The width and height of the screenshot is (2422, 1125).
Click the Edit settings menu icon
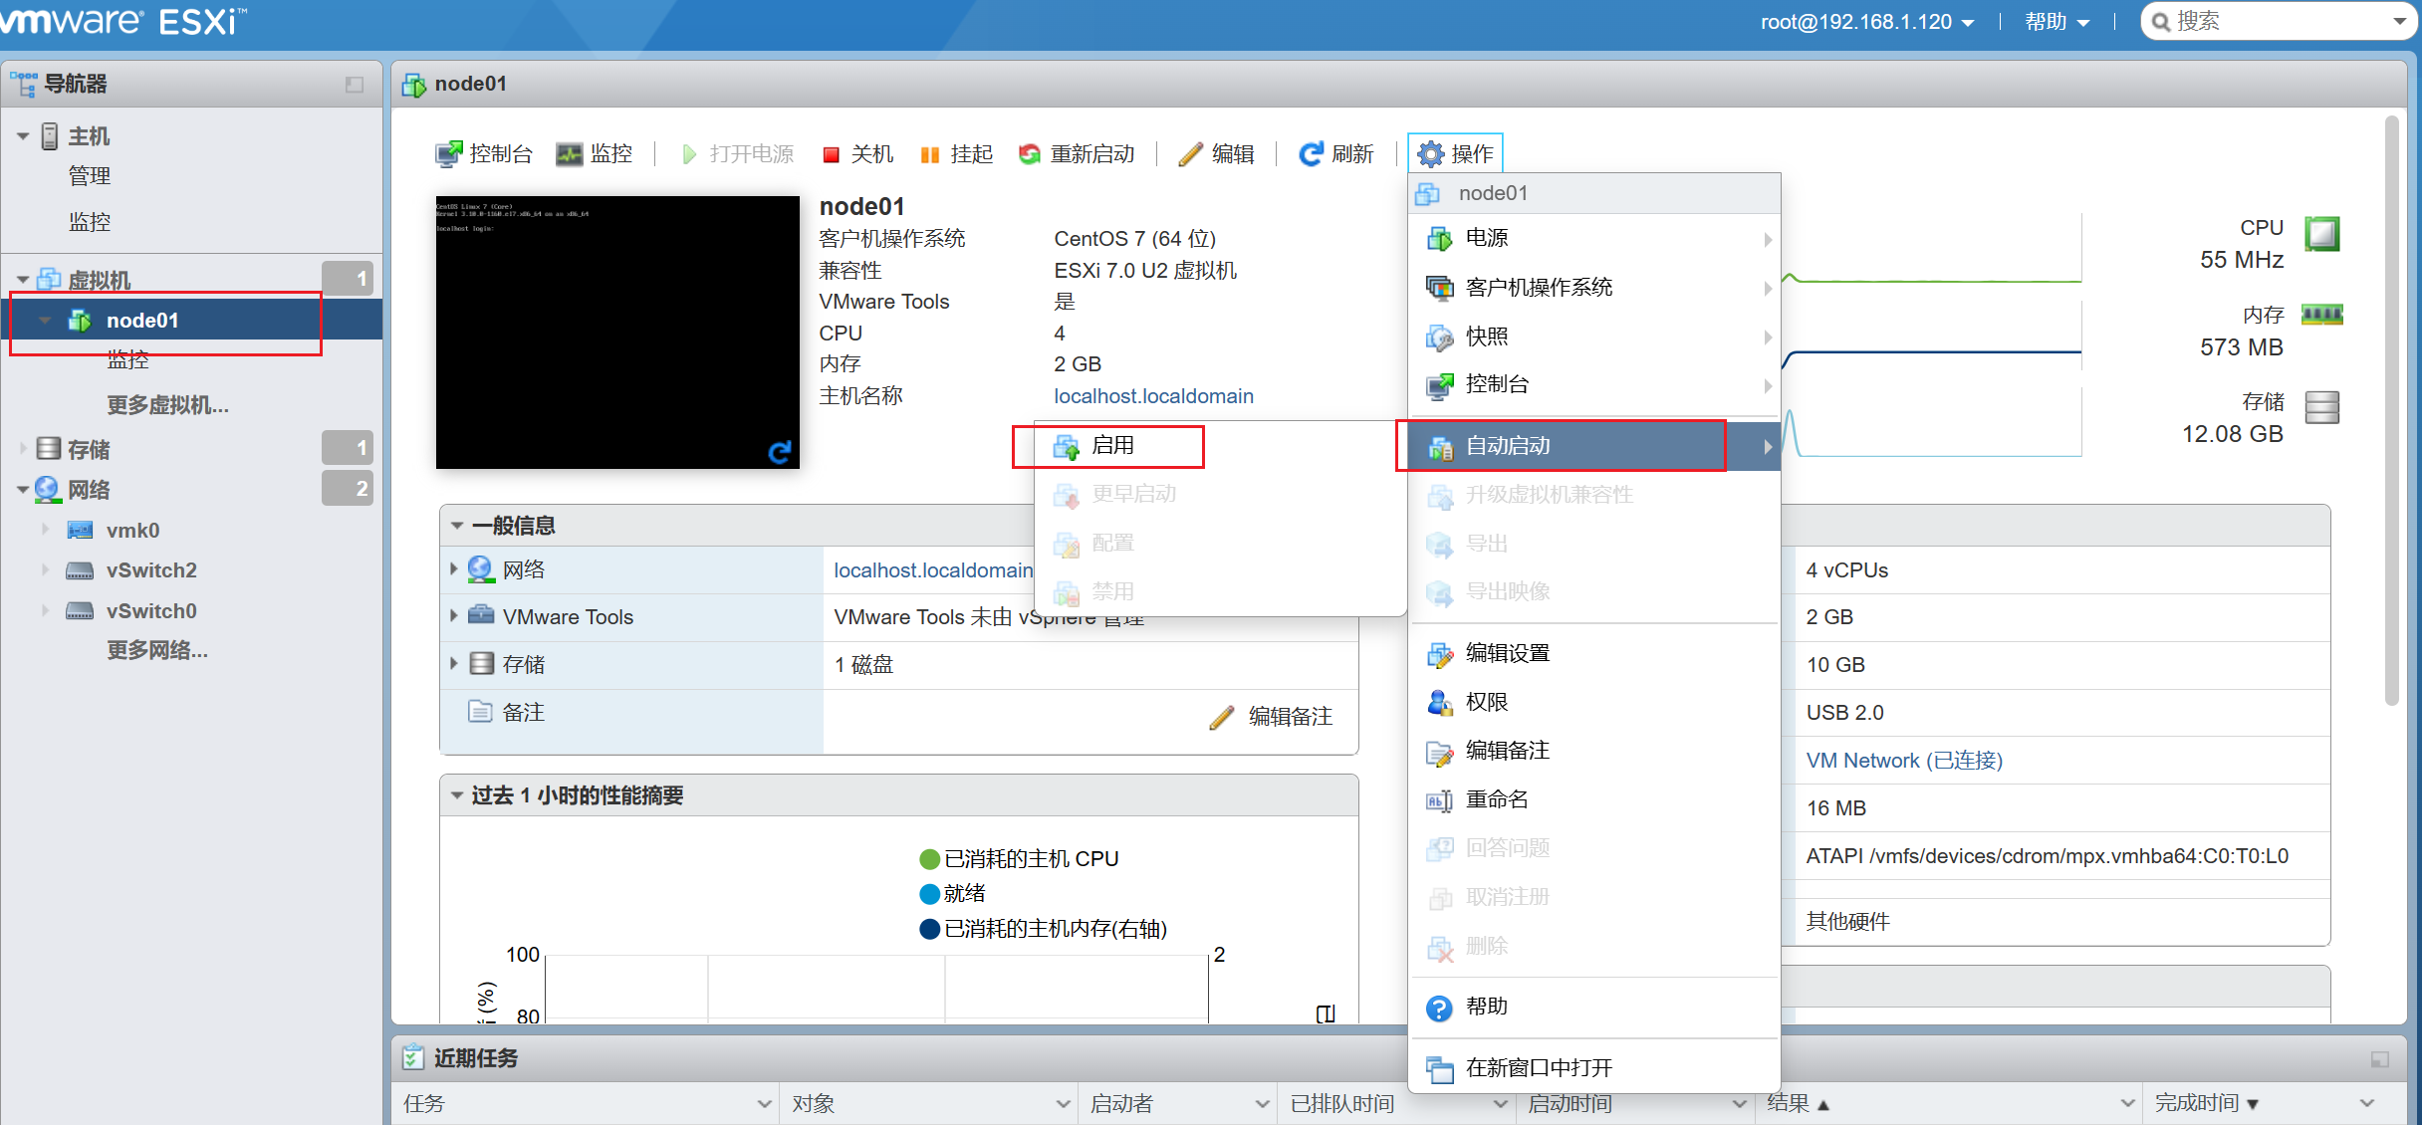coord(1440,654)
